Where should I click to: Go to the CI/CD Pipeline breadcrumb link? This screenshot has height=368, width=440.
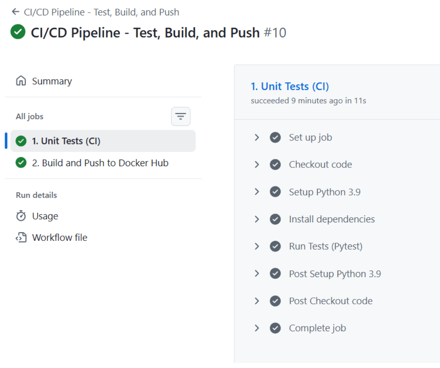pyautogui.click(x=101, y=12)
